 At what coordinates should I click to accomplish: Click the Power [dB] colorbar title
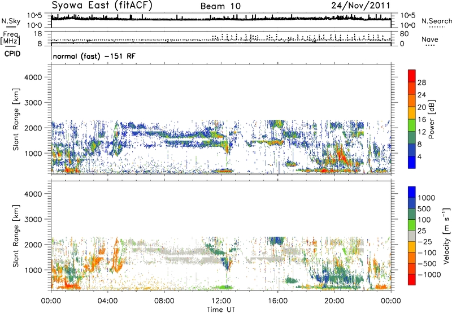[431, 119]
